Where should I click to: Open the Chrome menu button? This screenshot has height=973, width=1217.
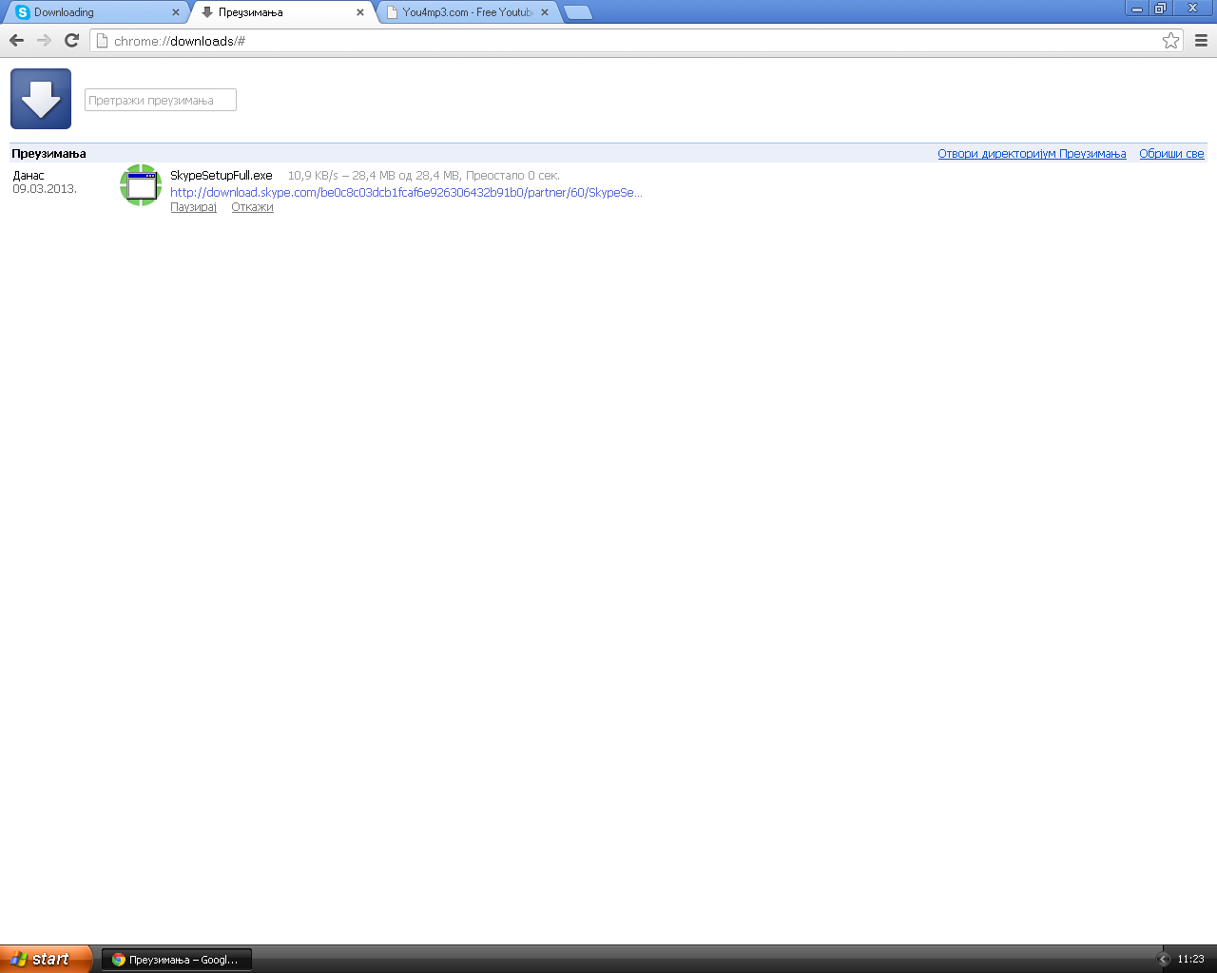1201,40
